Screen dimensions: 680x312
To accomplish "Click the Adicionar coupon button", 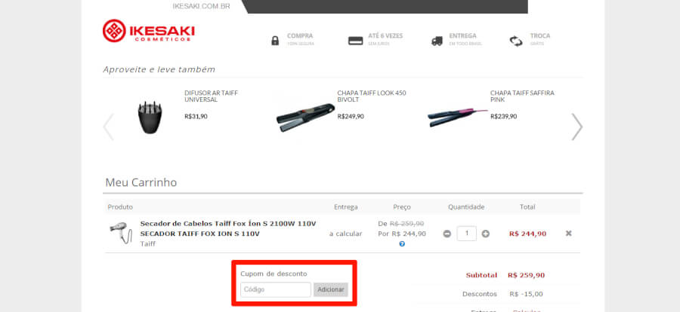I will click(x=331, y=289).
